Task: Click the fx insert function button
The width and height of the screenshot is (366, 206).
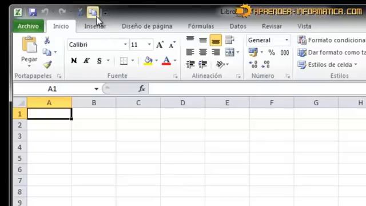Action: [x=142, y=89]
